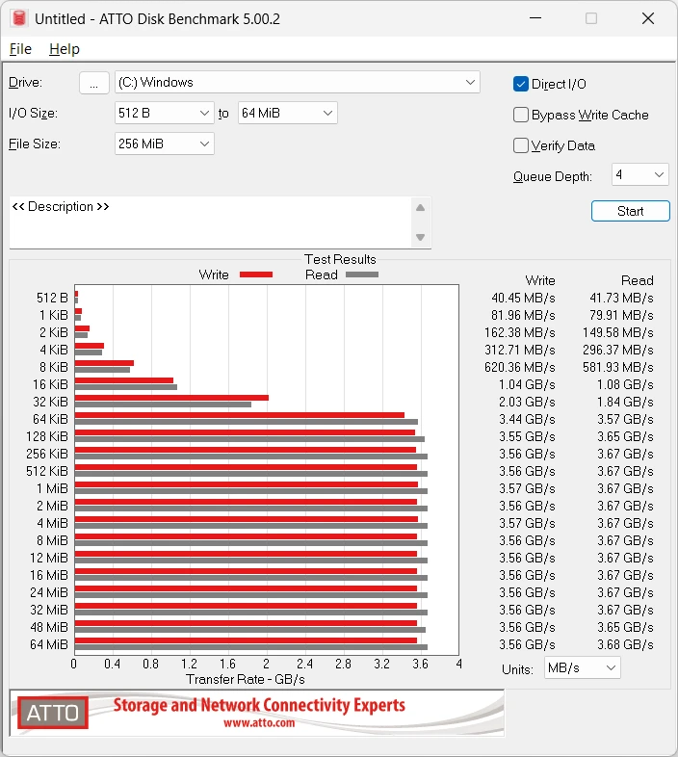Enable the Verify Data checkbox
This screenshot has width=678, height=757.
(x=521, y=145)
